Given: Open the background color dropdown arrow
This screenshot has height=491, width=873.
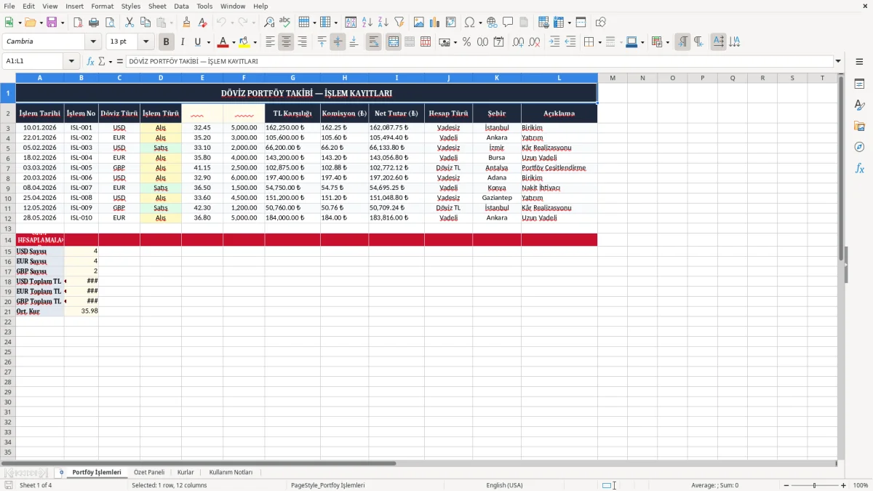Looking at the screenshot, I should (x=255, y=42).
